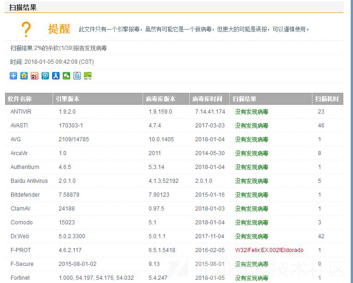
Task: Select the Baidu Antivirus software name
Action: (29, 181)
